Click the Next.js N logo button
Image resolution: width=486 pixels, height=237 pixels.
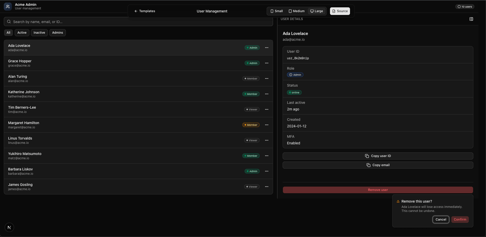(x=9, y=227)
